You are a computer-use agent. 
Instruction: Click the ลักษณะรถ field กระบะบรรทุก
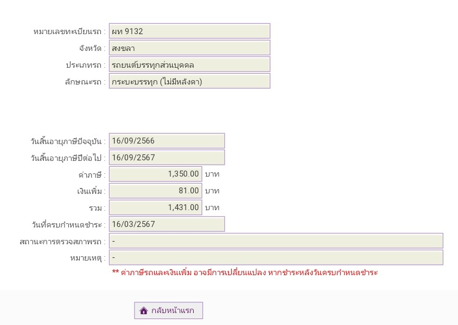(x=189, y=81)
